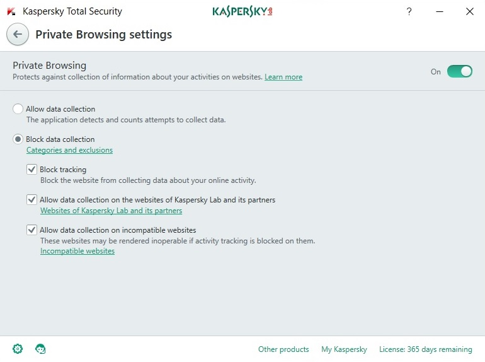
Task: Turn off the Private Browsing switch
Action: 460,71
